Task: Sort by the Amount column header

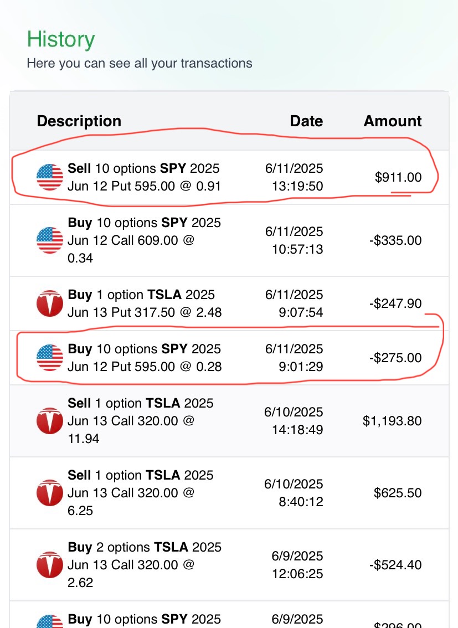Action: pyautogui.click(x=392, y=121)
